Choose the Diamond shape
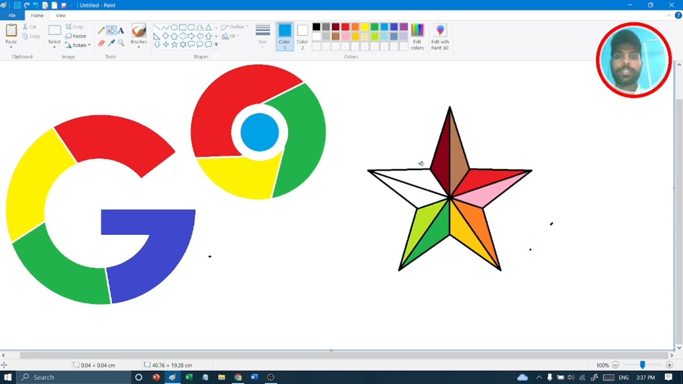Screen dimensions: 683x384 point(165,36)
